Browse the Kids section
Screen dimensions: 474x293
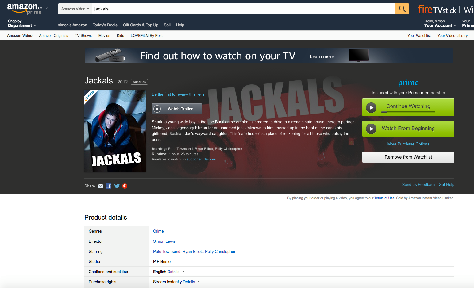tap(120, 36)
